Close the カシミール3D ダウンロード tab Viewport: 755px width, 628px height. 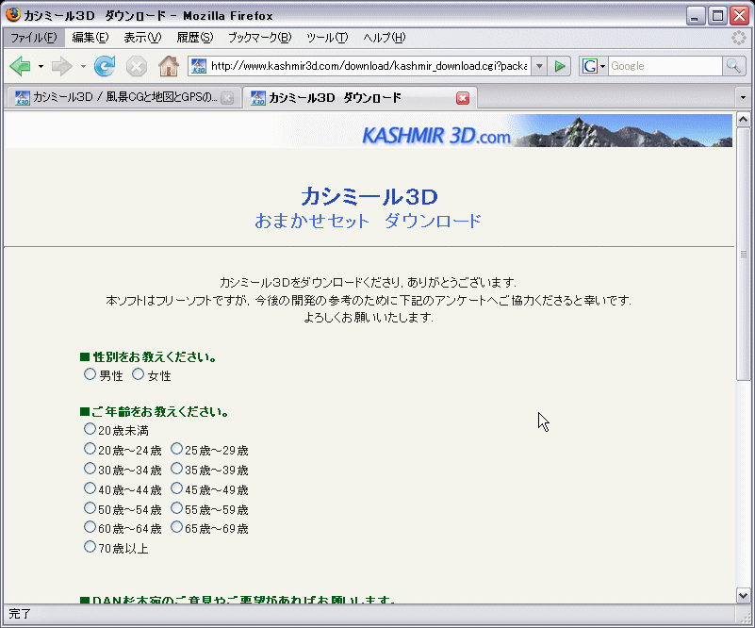(463, 98)
